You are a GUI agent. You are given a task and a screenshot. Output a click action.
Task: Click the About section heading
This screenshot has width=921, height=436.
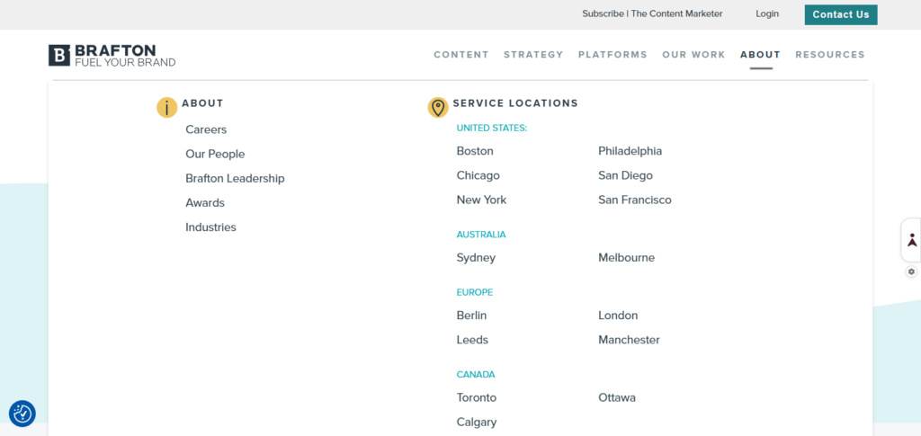pos(202,103)
